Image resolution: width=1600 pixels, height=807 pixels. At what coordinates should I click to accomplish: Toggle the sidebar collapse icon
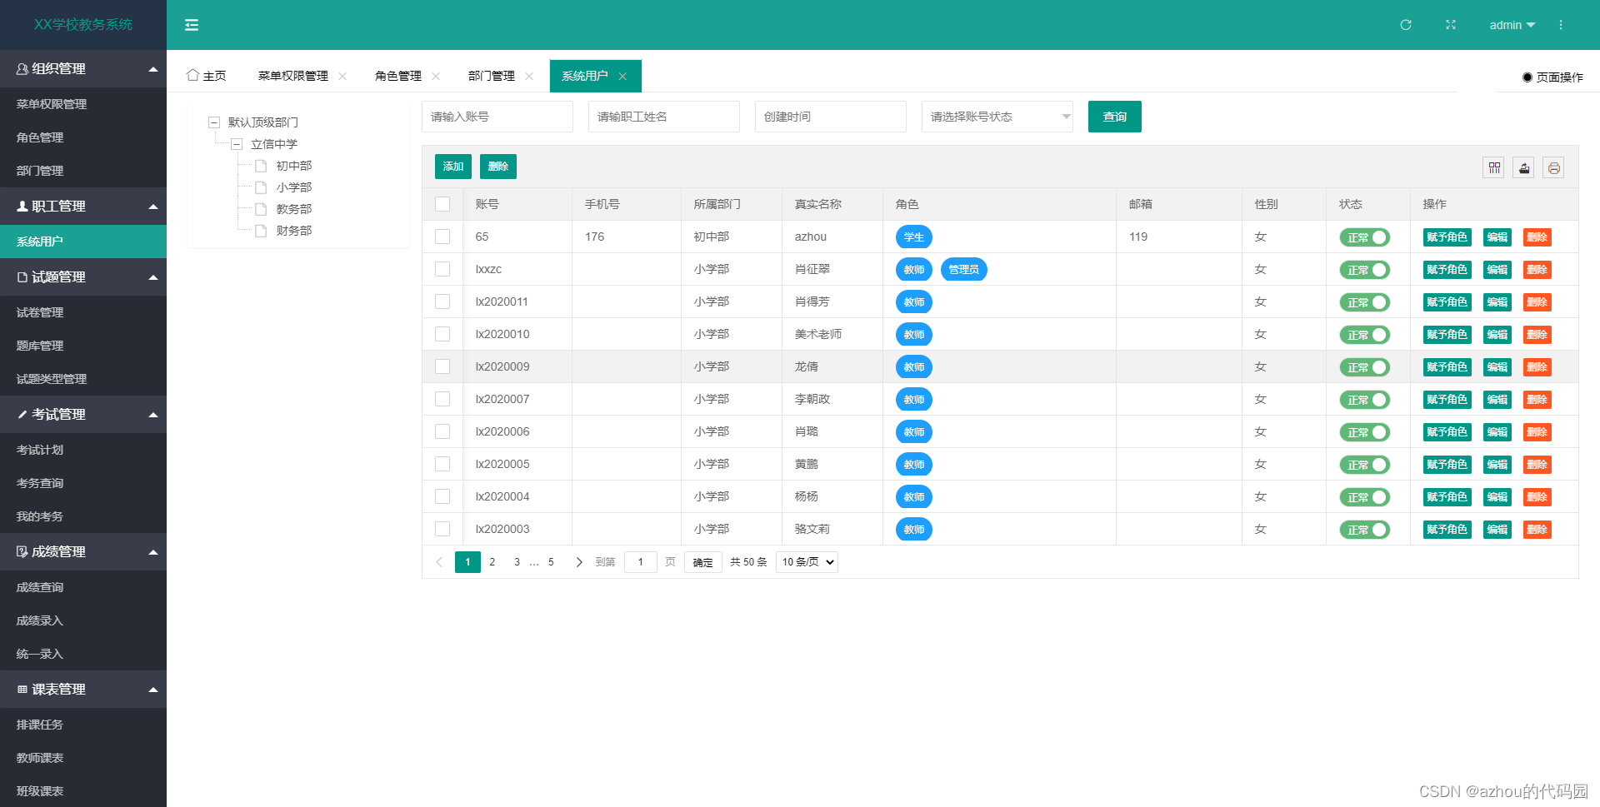[192, 25]
